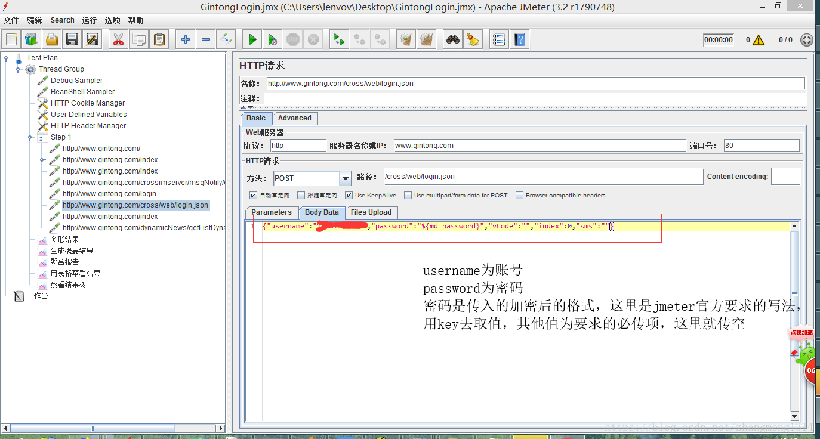820x439 pixels.
Task: Expand all tree nodes with plus icon
Action: [186, 39]
